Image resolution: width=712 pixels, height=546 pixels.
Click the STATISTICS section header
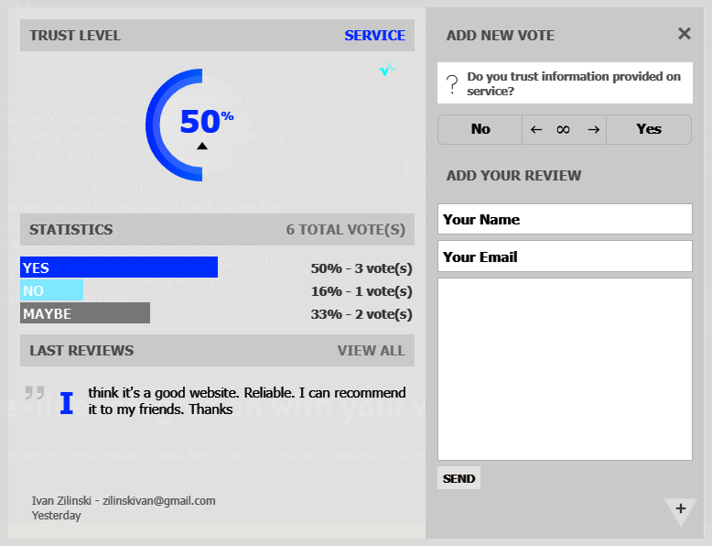click(x=71, y=230)
